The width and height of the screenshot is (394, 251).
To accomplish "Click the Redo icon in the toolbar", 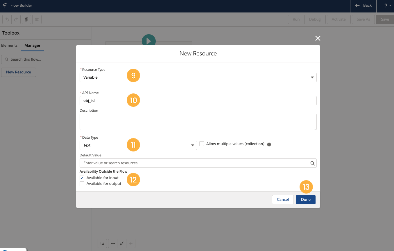I will pyautogui.click(x=15, y=19).
